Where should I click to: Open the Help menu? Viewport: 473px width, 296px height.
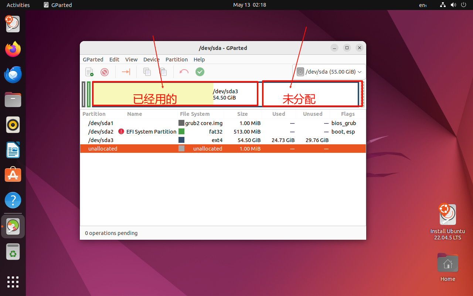pyautogui.click(x=199, y=60)
